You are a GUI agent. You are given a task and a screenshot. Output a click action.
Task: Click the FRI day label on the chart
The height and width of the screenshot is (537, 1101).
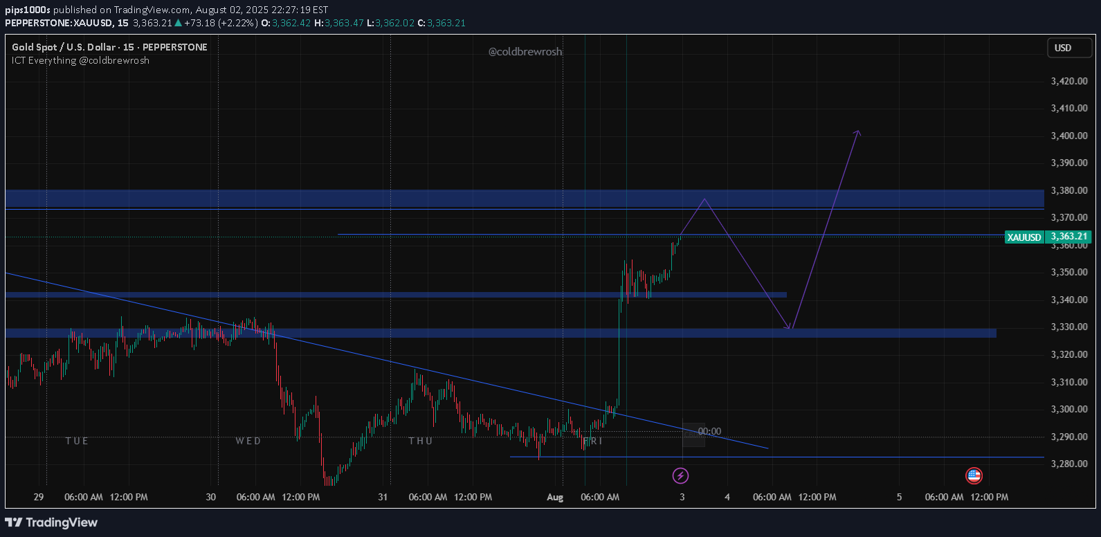593,441
